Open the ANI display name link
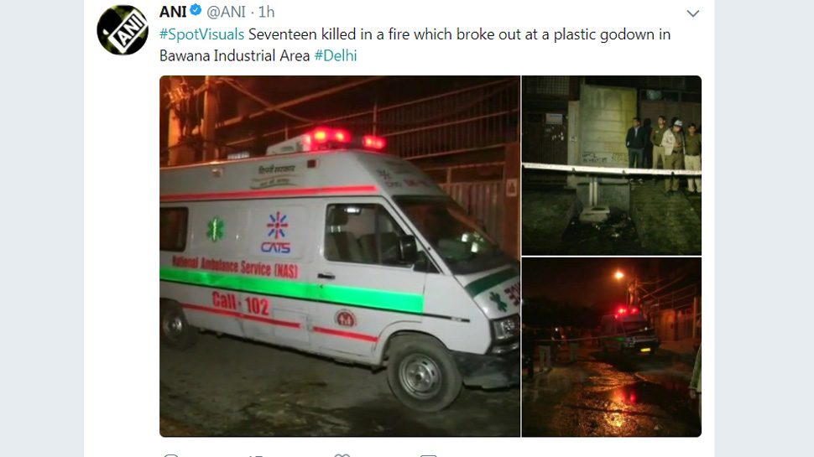This screenshot has height=457, width=814. pos(173,12)
